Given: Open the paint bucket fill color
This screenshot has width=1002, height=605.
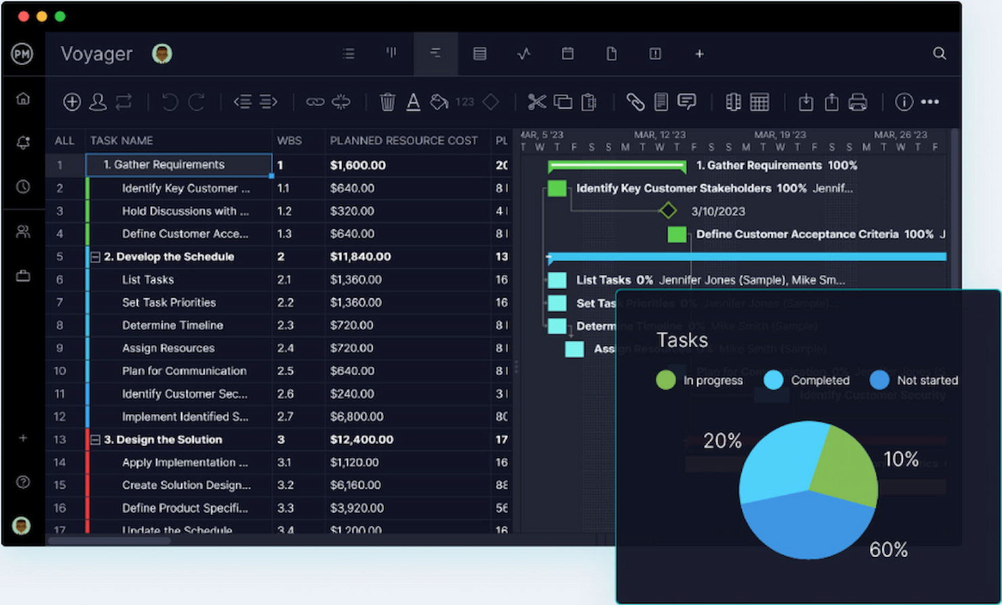Looking at the screenshot, I should coord(439,102).
